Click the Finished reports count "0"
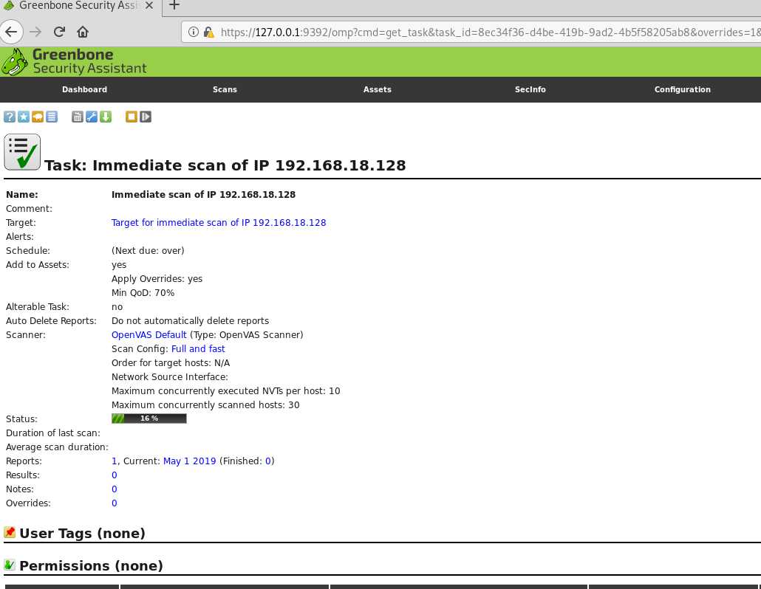 pyautogui.click(x=268, y=461)
